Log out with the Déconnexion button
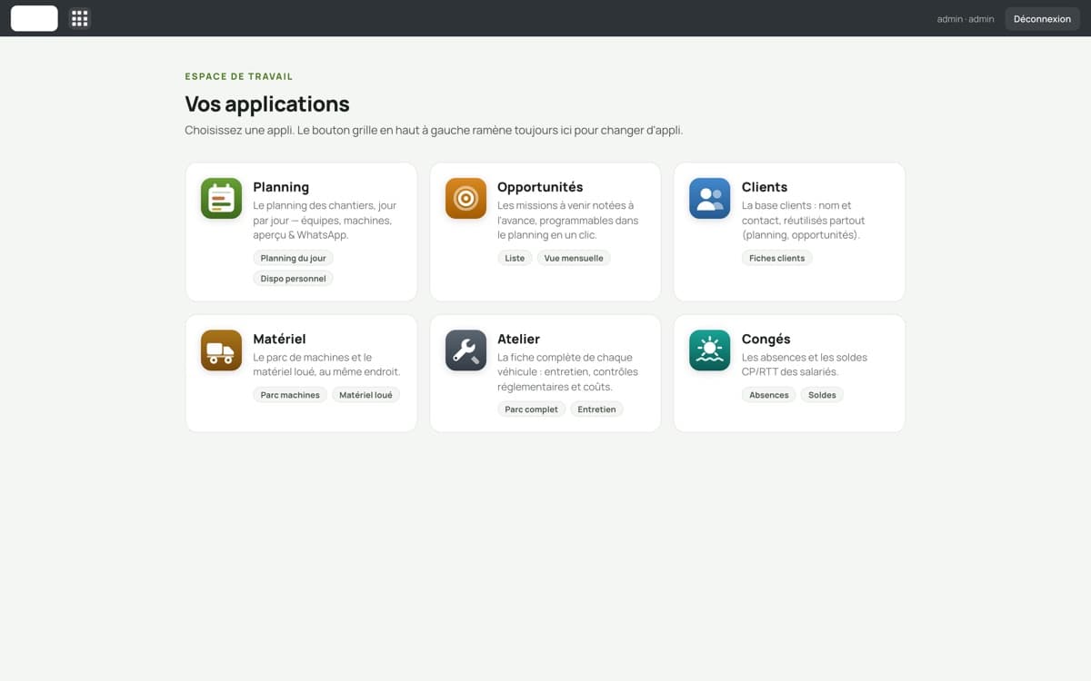 point(1042,19)
